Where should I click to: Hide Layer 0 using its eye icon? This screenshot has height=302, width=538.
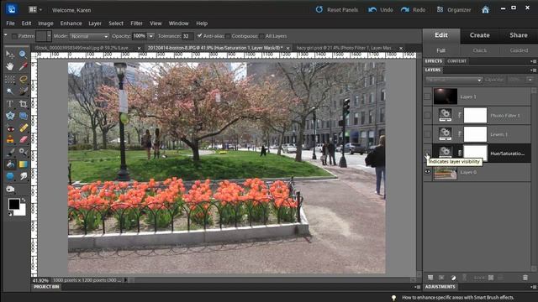click(427, 172)
